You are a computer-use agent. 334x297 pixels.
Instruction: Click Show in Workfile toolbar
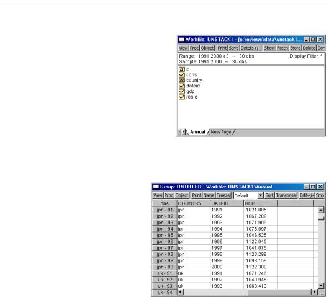(x=269, y=48)
